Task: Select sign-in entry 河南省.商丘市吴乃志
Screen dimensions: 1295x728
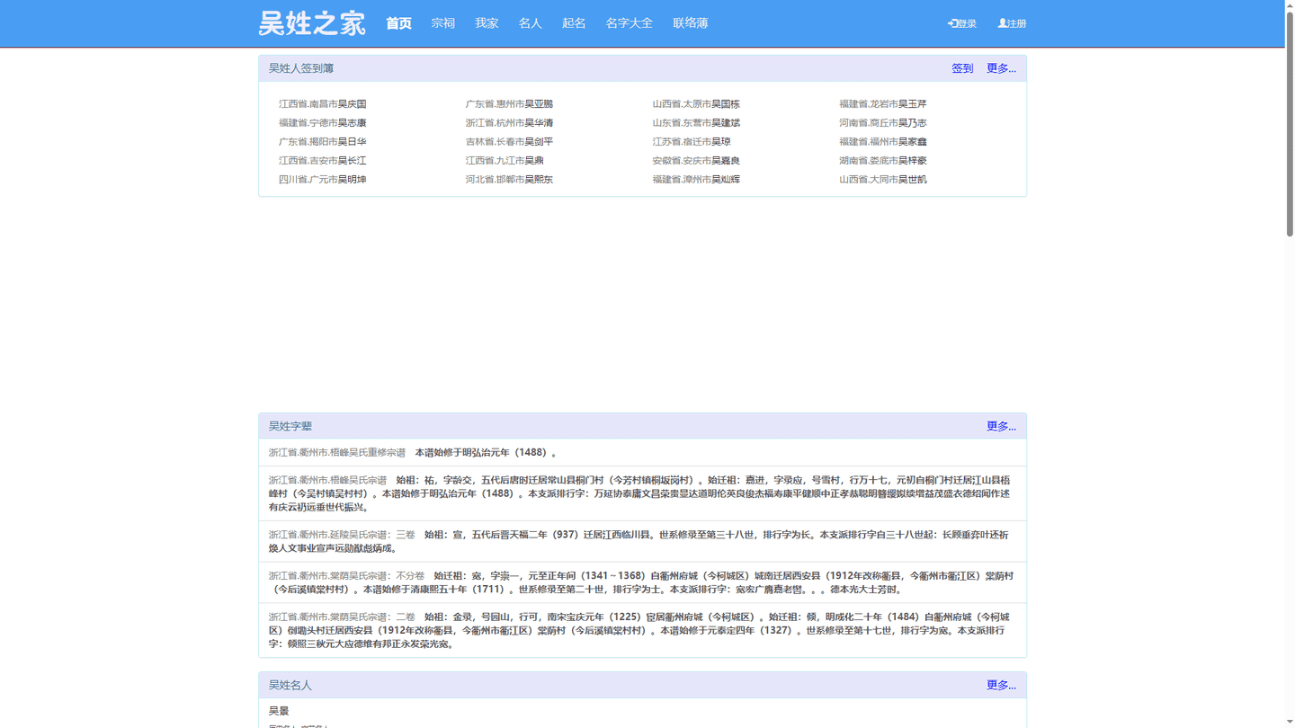Action: point(883,123)
